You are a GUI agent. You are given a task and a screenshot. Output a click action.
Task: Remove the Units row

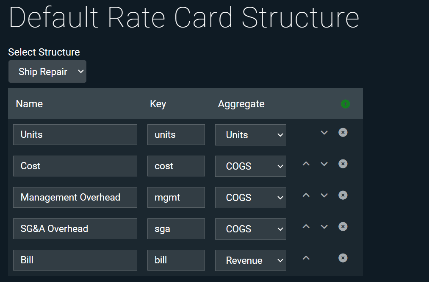[343, 133]
